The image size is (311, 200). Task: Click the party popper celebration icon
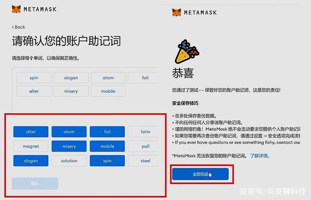pyautogui.click(x=187, y=52)
